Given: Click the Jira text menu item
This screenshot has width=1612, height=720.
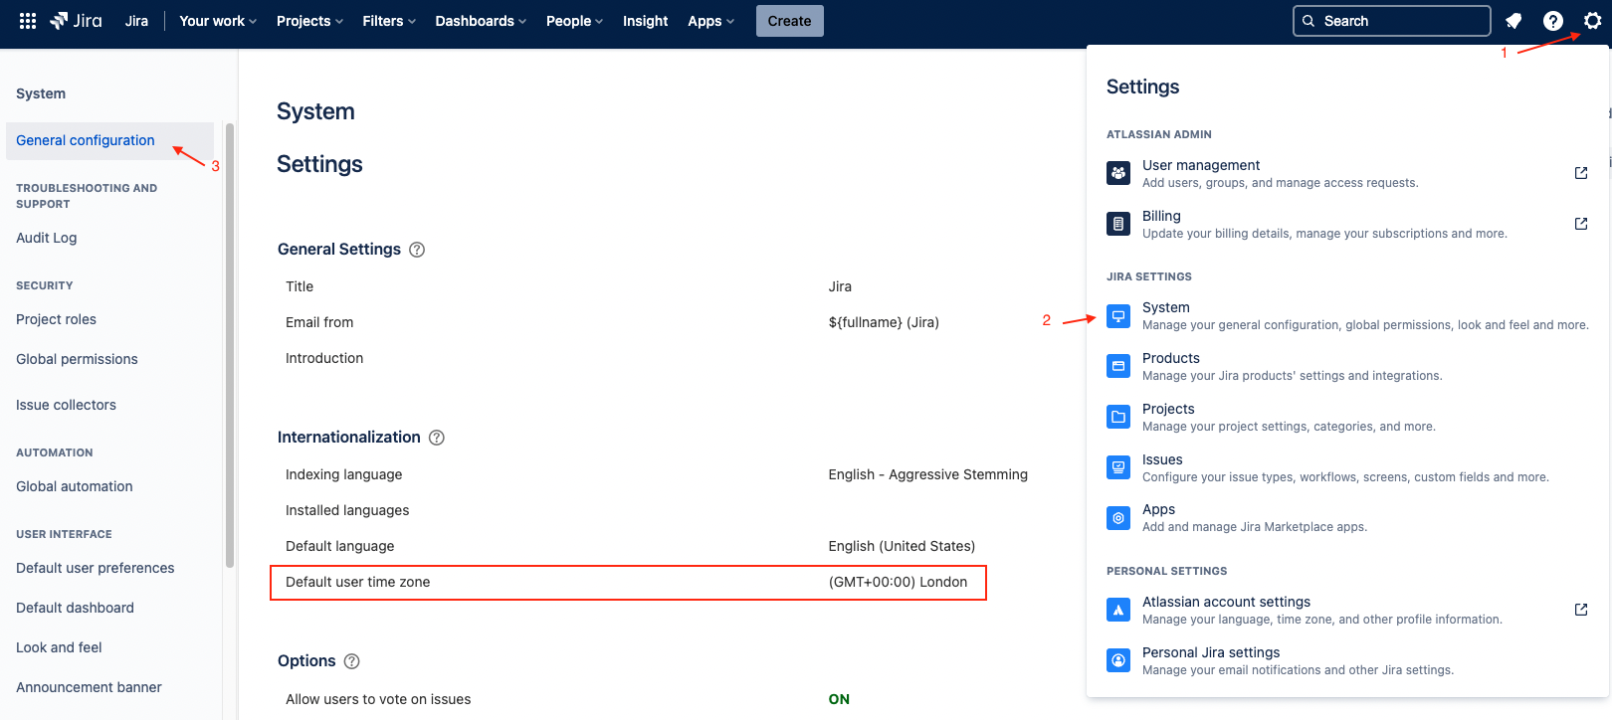Looking at the screenshot, I should (136, 21).
